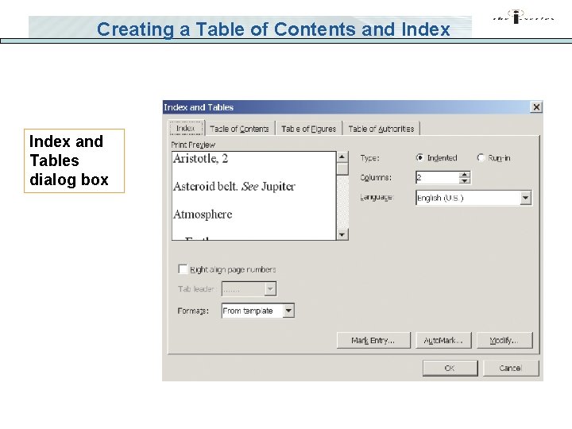
Task: Switch to the Index tab
Action: click(187, 128)
